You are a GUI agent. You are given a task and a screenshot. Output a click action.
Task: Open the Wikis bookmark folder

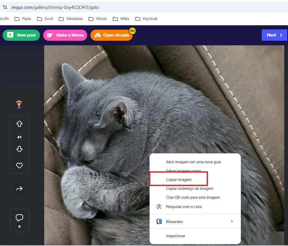click(x=121, y=19)
